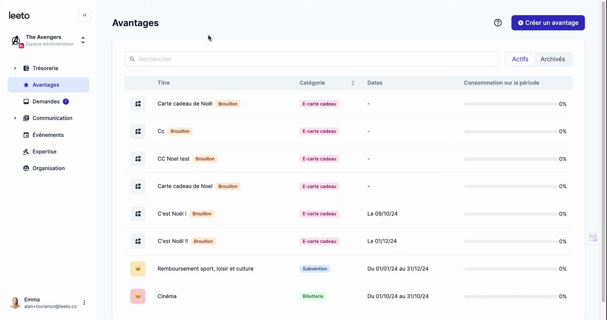Screen dimensions: 607x320
Task: Click the Carte cadeau de Noël gift icon
Action: coord(138,104)
